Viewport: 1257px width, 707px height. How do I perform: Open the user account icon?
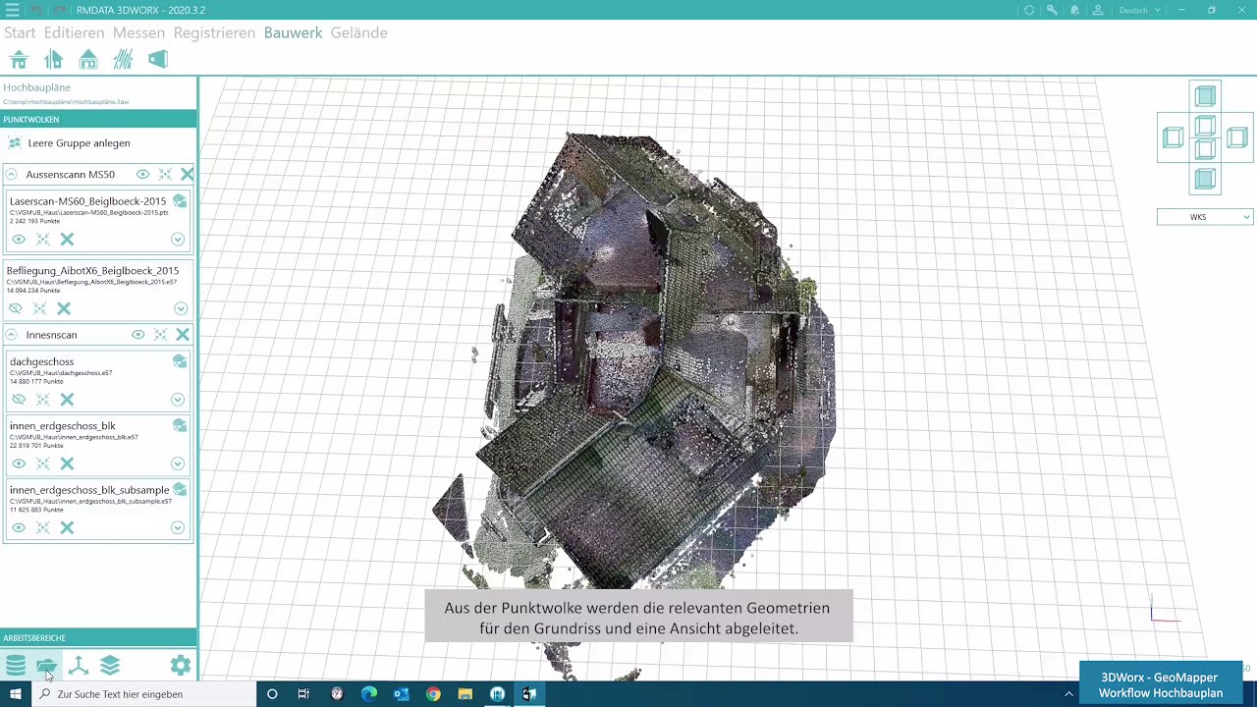point(1098,10)
